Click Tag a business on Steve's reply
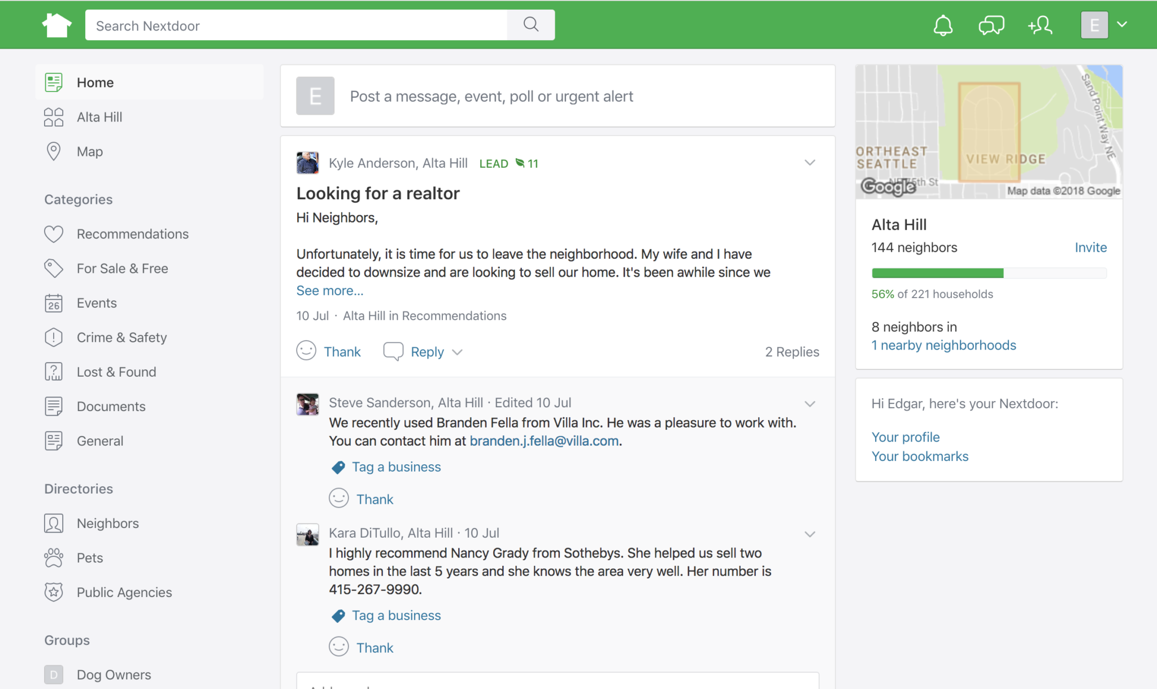The width and height of the screenshot is (1157, 689). coord(396,467)
